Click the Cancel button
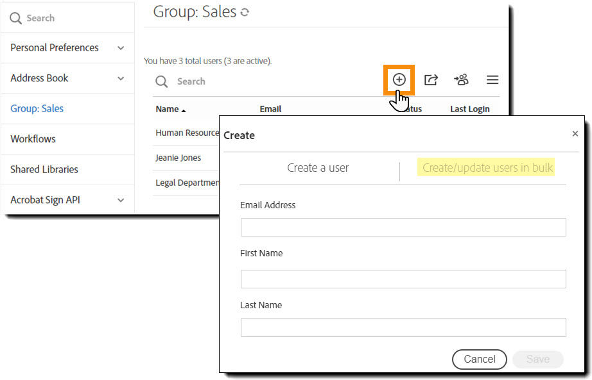This screenshot has width=592, height=380. pyautogui.click(x=479, y=359)
